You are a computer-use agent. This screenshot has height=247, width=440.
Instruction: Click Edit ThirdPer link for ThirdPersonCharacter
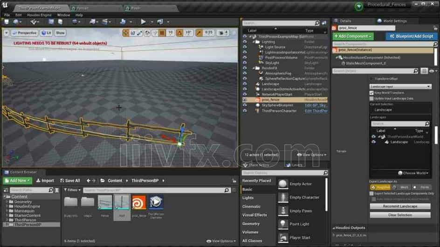click(x=316, y=111)
